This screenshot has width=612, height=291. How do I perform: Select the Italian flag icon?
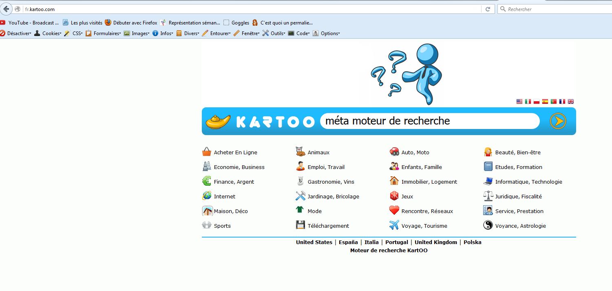(x=528, y=101)
